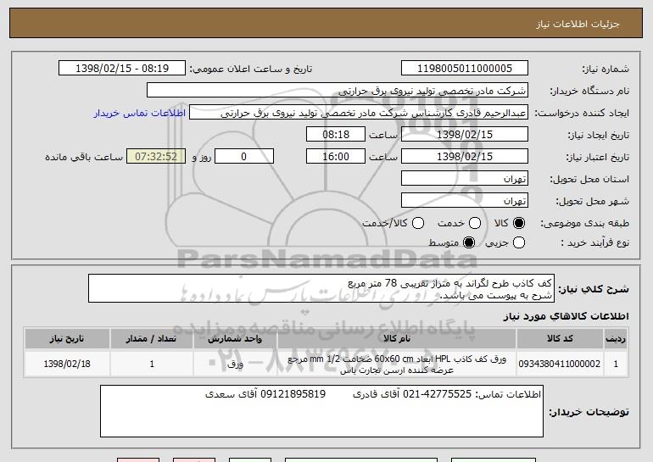The height and width of the screenshot is (462, 653).
Task: Click the نام دستگاه خریدار field
Action: coord(338,91)
